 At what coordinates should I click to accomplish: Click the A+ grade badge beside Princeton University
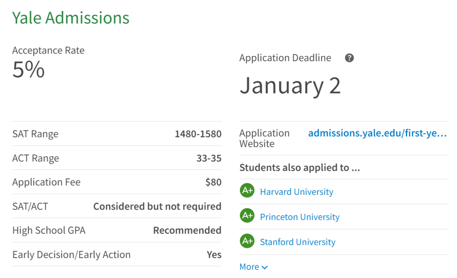click(247, 216)
